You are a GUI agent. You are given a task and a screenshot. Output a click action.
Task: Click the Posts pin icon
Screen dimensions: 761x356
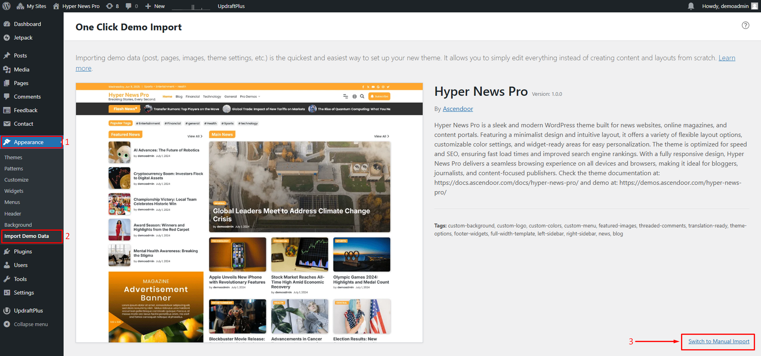pos(7,56)
